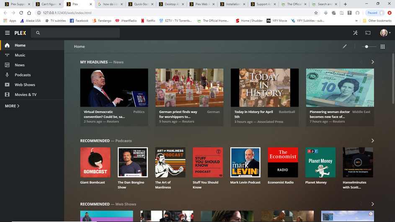Image resolution: width=395 pixels, height=222 pixels.
Task: Open Plex settings wrench icon
Action: pyautogui.click(x=355, y=33)
